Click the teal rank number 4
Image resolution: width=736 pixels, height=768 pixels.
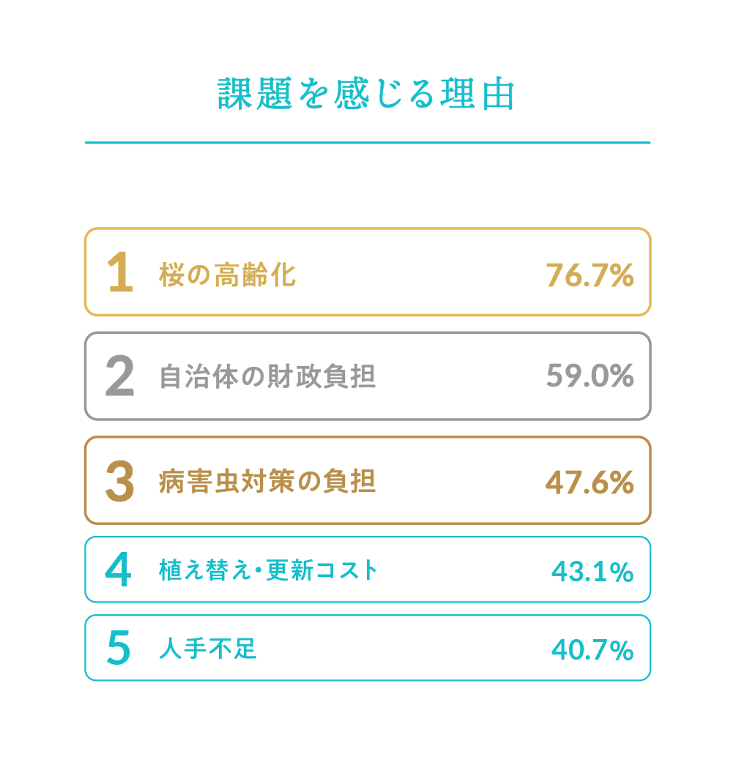118,570
